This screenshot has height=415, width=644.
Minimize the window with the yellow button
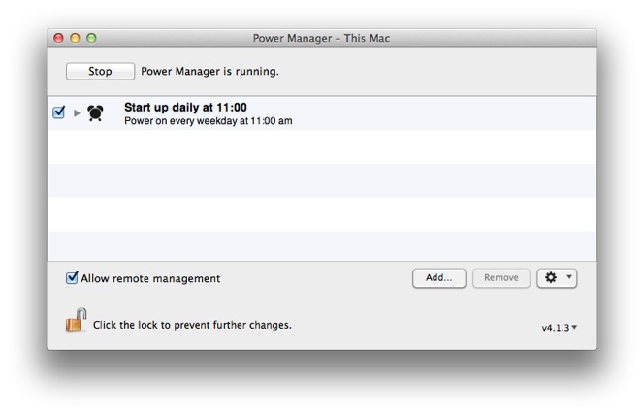tap(75, 39)
